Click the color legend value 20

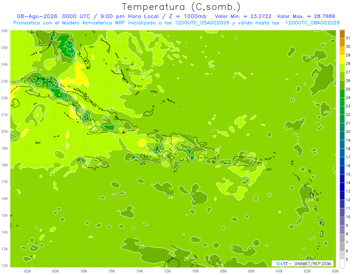click(x=348, y=132)
